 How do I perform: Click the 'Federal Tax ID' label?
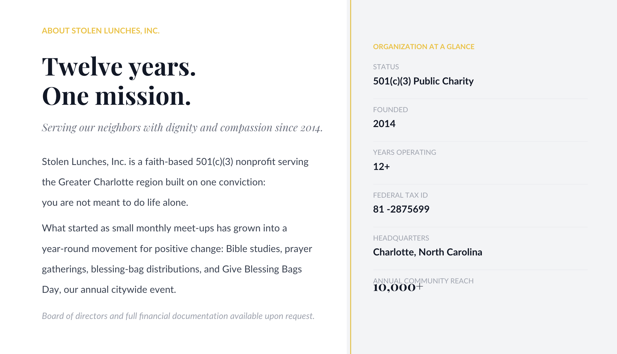click(400, 195)
